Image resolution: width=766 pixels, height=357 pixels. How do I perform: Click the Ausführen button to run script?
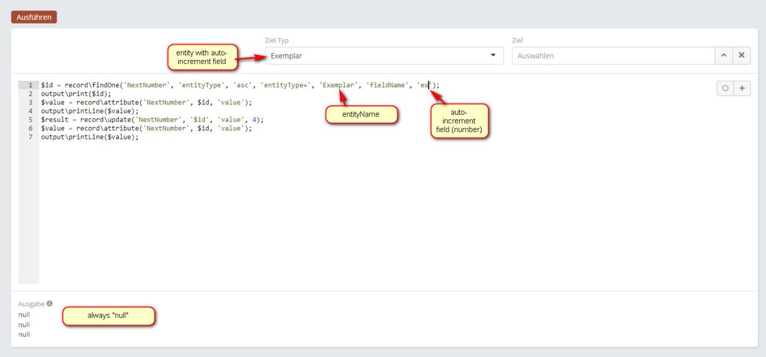tap(33, 17)
